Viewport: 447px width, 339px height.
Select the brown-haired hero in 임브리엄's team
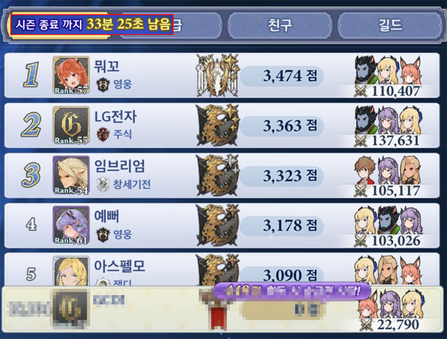(x=365, y=170)
